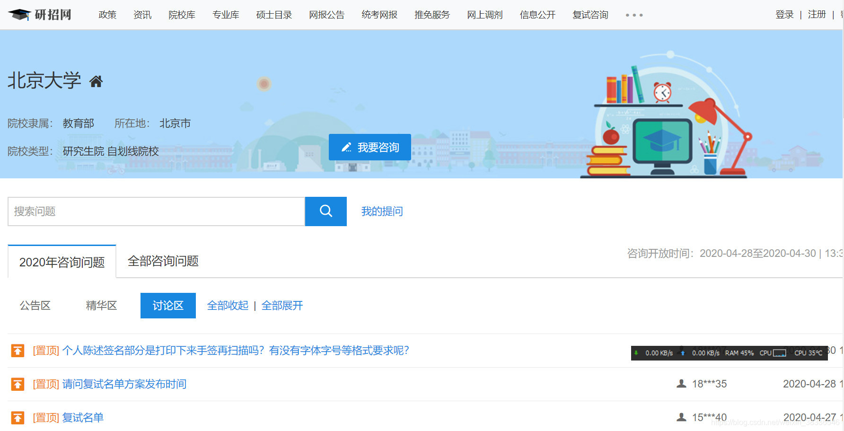Image resolution: width=844 pixels, height=431 pixels.
Task: Click user icon next to 18***35
Action: coord(681,384)
